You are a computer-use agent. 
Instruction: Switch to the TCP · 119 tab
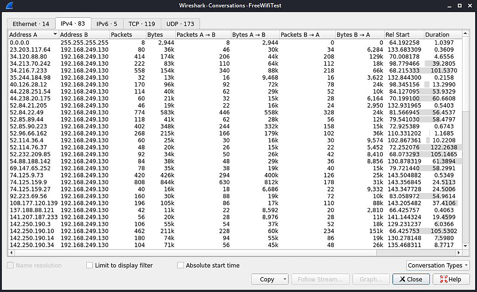(x=142, y=24)
